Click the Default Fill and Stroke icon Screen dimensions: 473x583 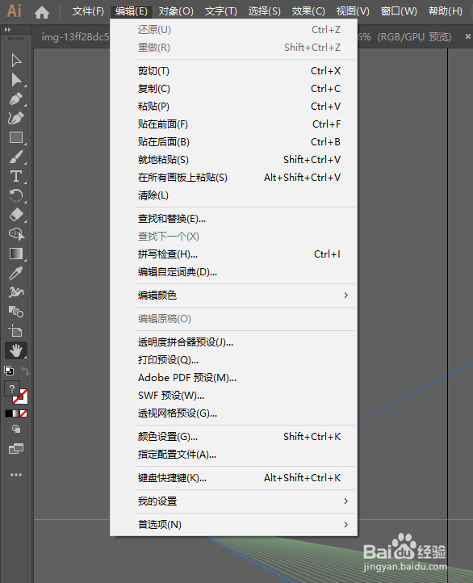tap(9, 371)
